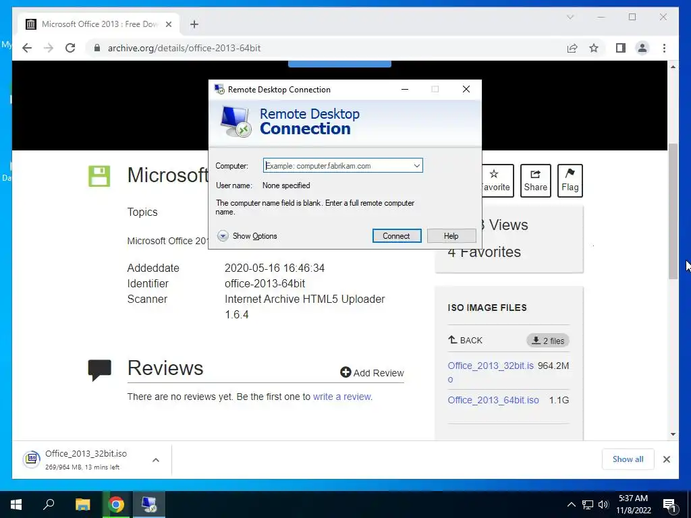Image resolution: width=691 pixels, height=518 pixels.
Task: Click the 4 Favorites count
Action: pos(485,252)
